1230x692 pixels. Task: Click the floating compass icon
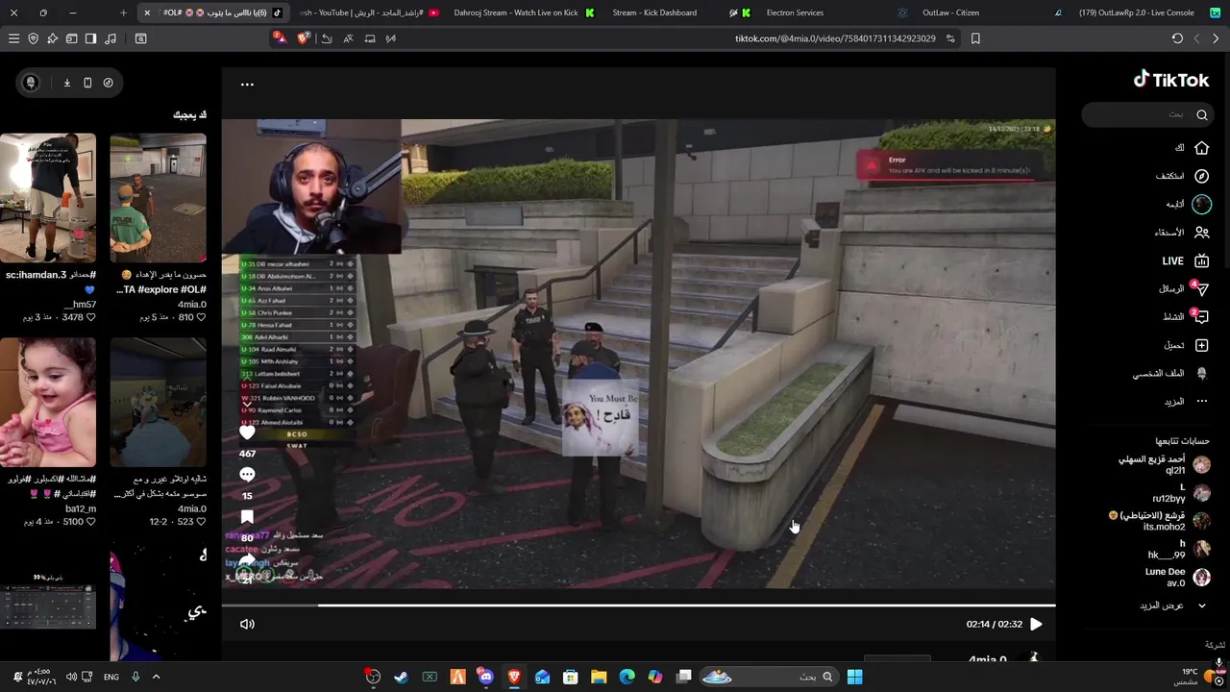click(108, 83)
